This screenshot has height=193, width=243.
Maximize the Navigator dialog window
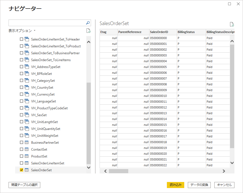[229, 4]
